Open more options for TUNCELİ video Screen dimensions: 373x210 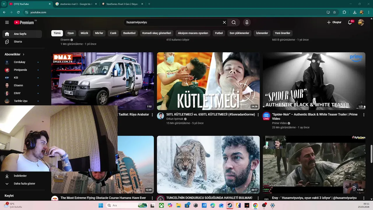tap(258, 198)
